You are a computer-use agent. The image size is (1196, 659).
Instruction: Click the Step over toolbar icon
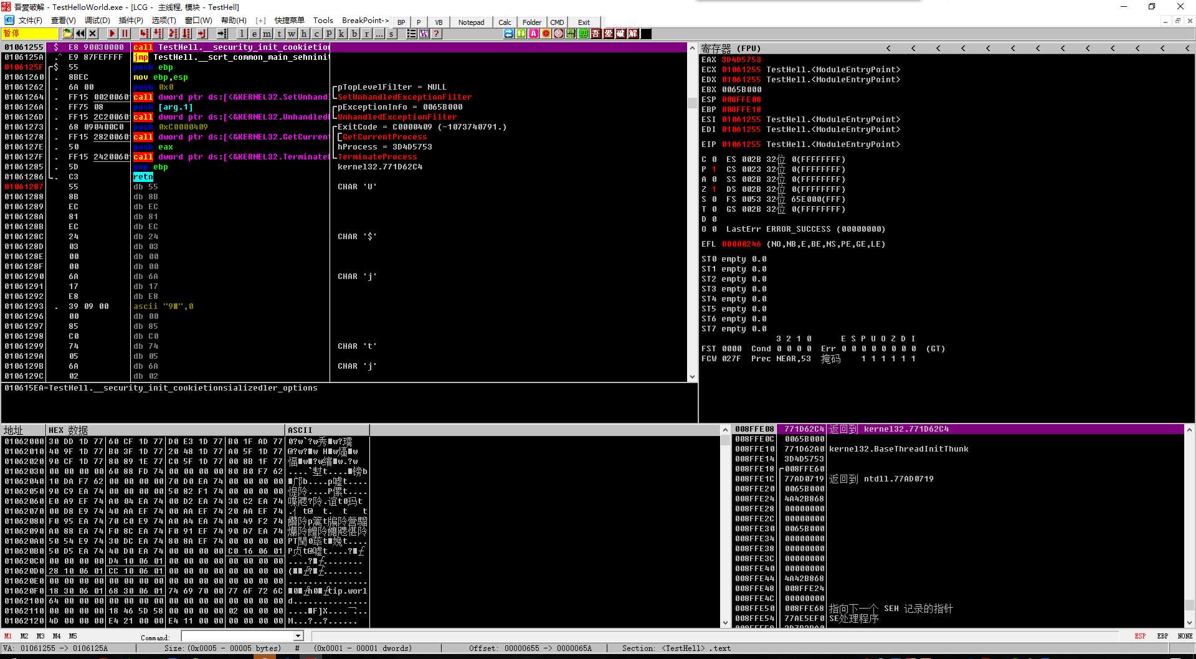158,34
